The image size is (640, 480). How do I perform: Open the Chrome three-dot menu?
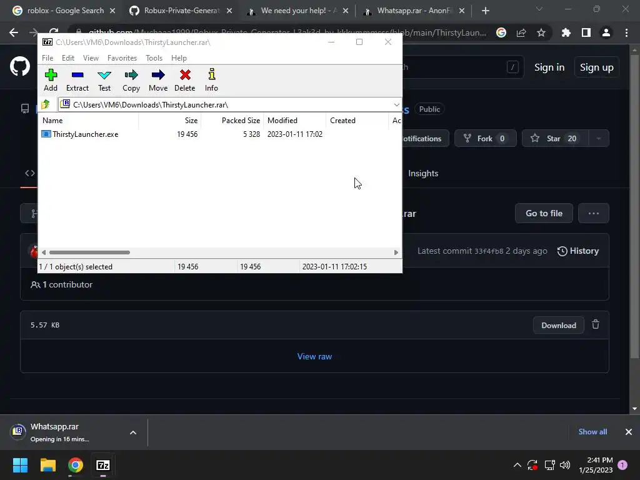[626, 32]
